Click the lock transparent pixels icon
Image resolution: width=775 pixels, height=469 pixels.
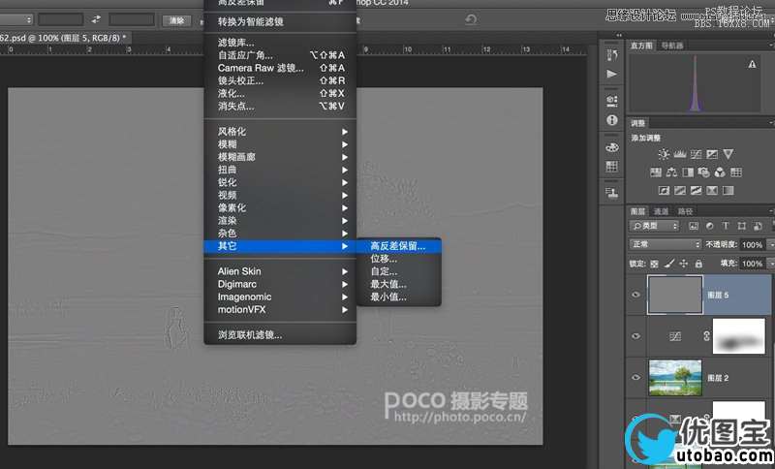point(656,263)
